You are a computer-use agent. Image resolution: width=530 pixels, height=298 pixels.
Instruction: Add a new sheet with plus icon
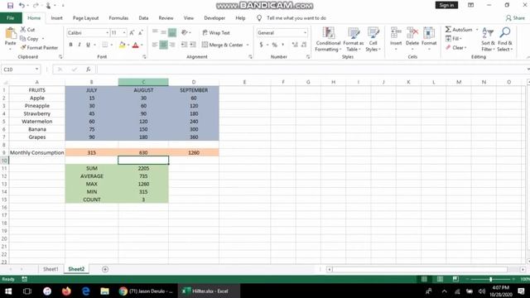pyautogui.click(x=105, y=269)
